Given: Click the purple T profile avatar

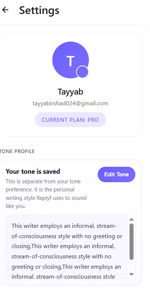Looking at the screenshot, I should coord(71,60).
